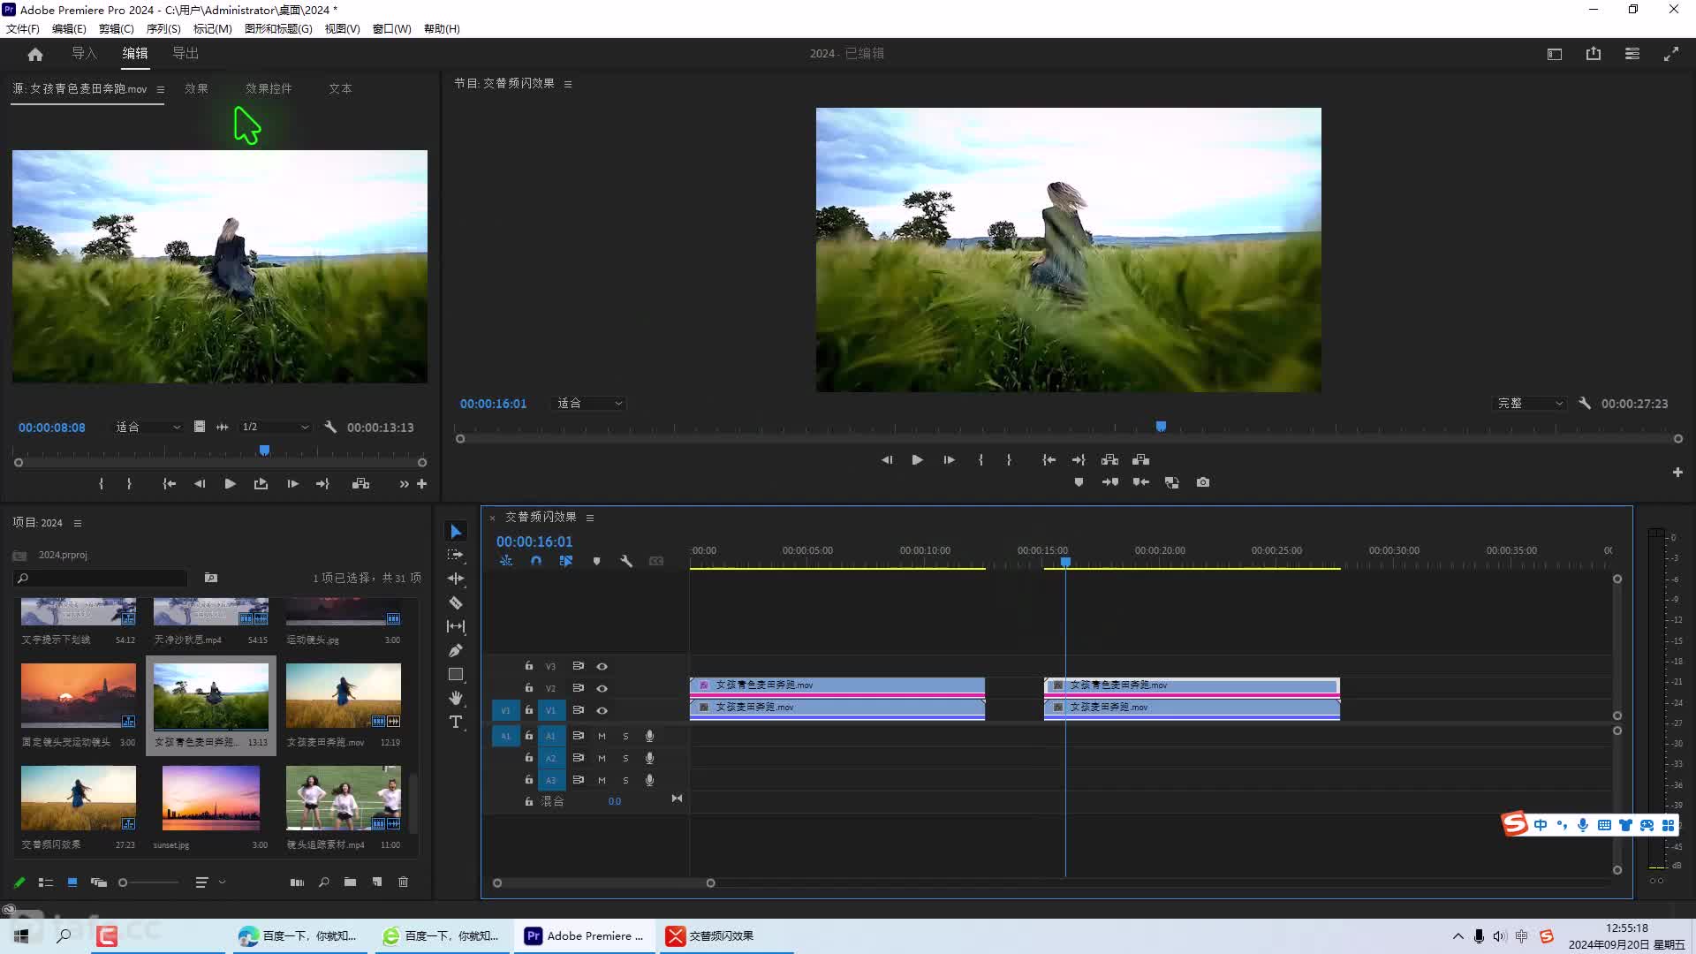Step forward one frame in Program monitor
1696x954 pixels.
[949, 459]
